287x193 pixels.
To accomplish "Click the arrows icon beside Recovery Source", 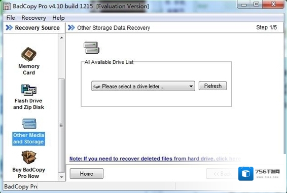I will click(x=9, y=28).
